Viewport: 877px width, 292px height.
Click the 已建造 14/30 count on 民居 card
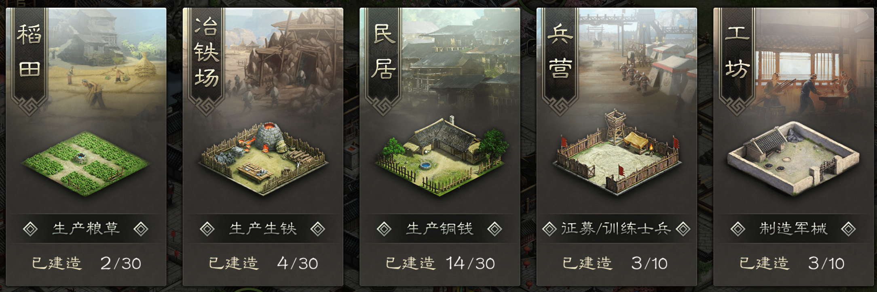click(440, 263)
